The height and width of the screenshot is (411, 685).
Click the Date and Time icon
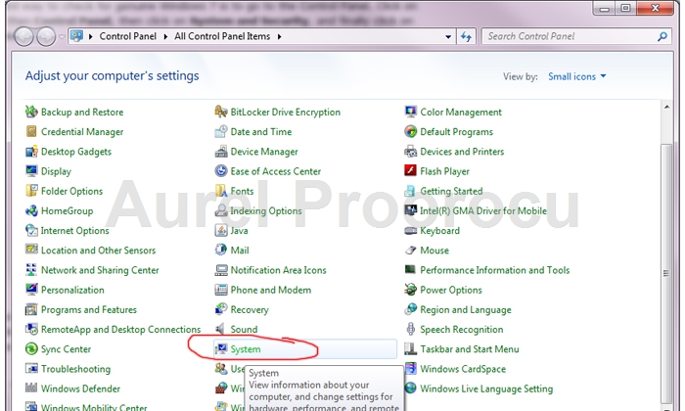[221, 131]
